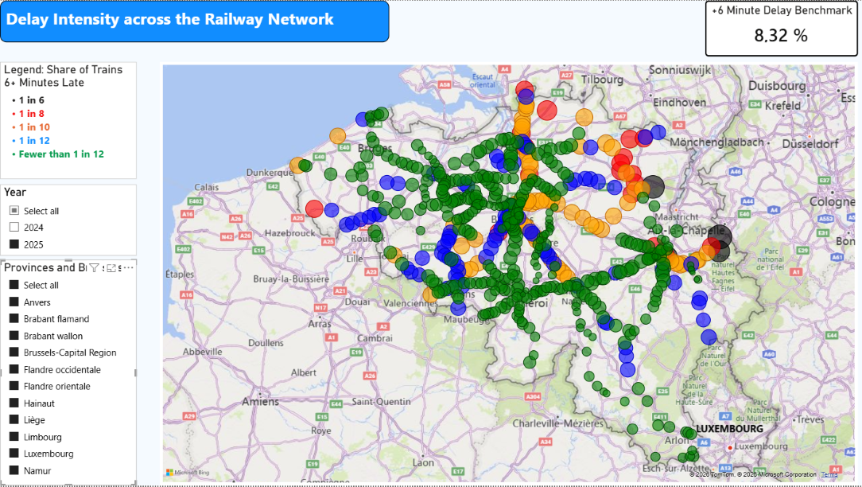Click the 'Provinces and B' slicer header
This screenshot has width=862, height=487.
45,267
